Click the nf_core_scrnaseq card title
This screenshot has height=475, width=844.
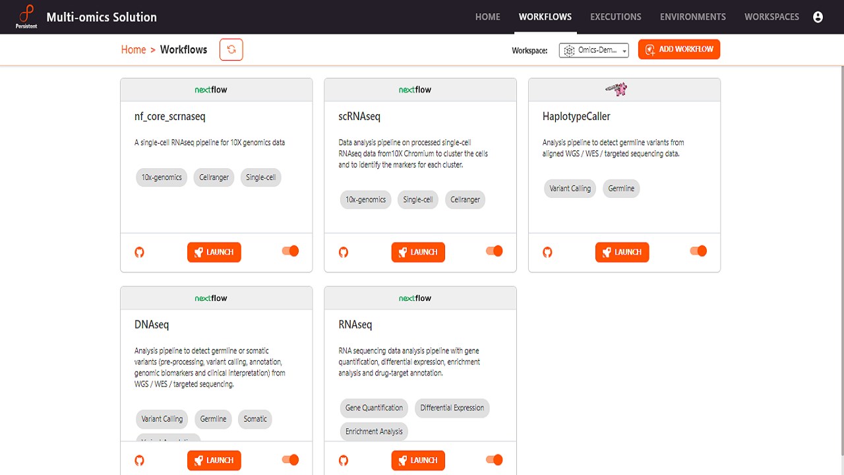click(170, 117)
